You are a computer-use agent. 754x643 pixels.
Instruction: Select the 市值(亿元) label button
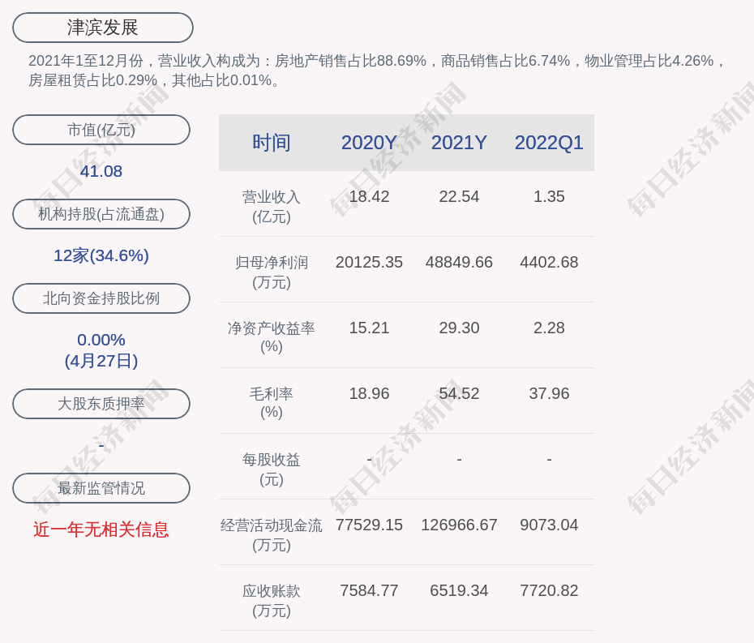coord(101,130)
